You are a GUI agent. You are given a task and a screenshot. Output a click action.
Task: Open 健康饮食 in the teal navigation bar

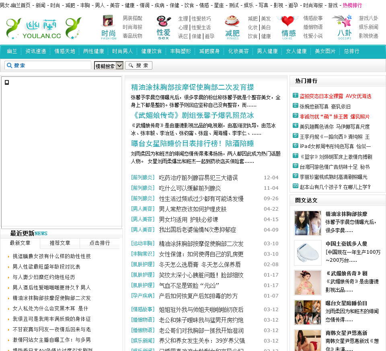(152, 51)
